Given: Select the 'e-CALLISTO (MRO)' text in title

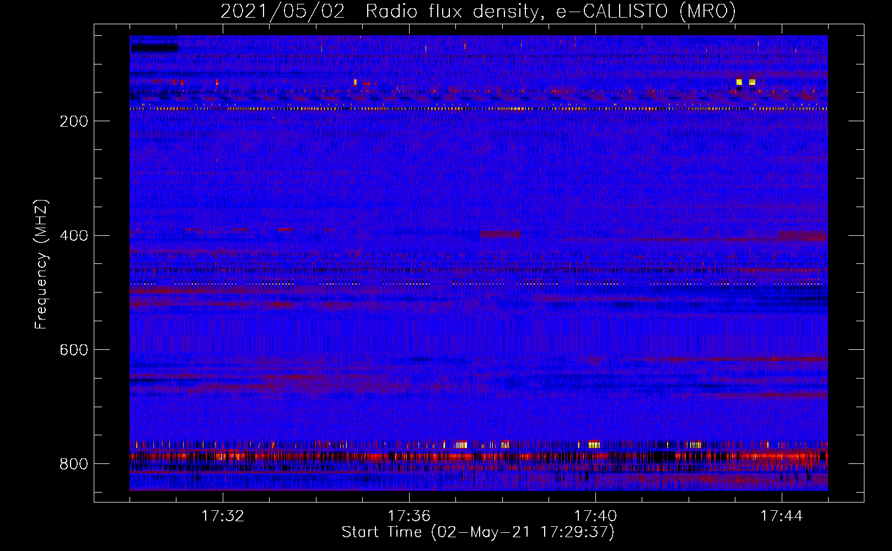Looking at the screenshot, I should 646,12.
